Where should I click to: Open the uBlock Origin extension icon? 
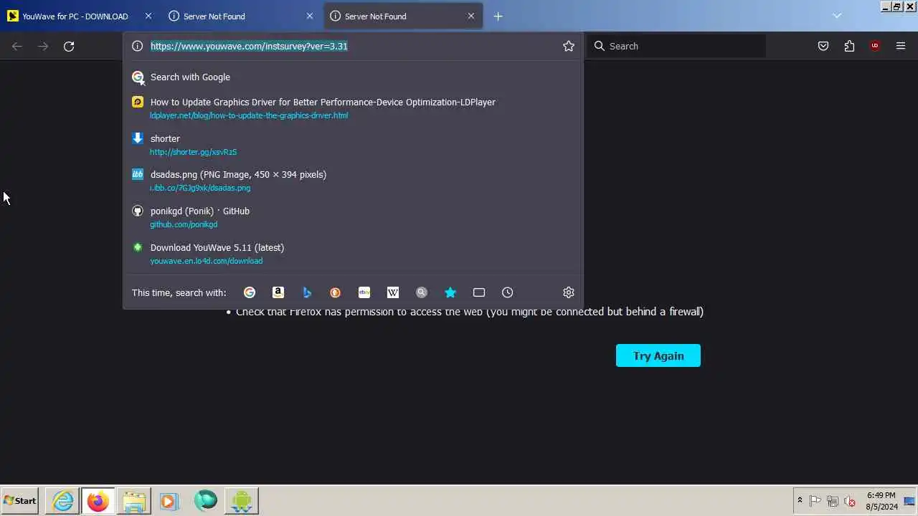tap(875, 46)
